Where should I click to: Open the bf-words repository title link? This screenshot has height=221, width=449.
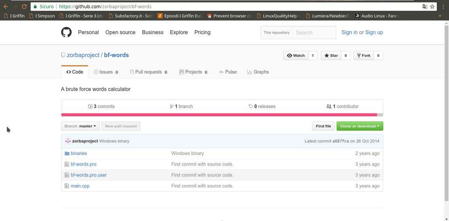116,55
